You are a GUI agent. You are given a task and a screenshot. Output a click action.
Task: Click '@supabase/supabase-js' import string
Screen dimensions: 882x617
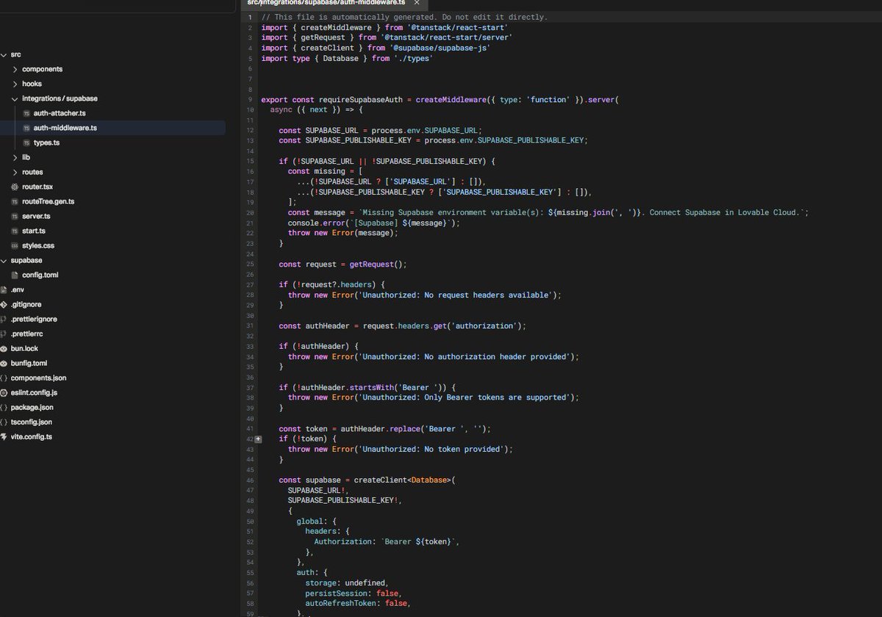point(440,48)
